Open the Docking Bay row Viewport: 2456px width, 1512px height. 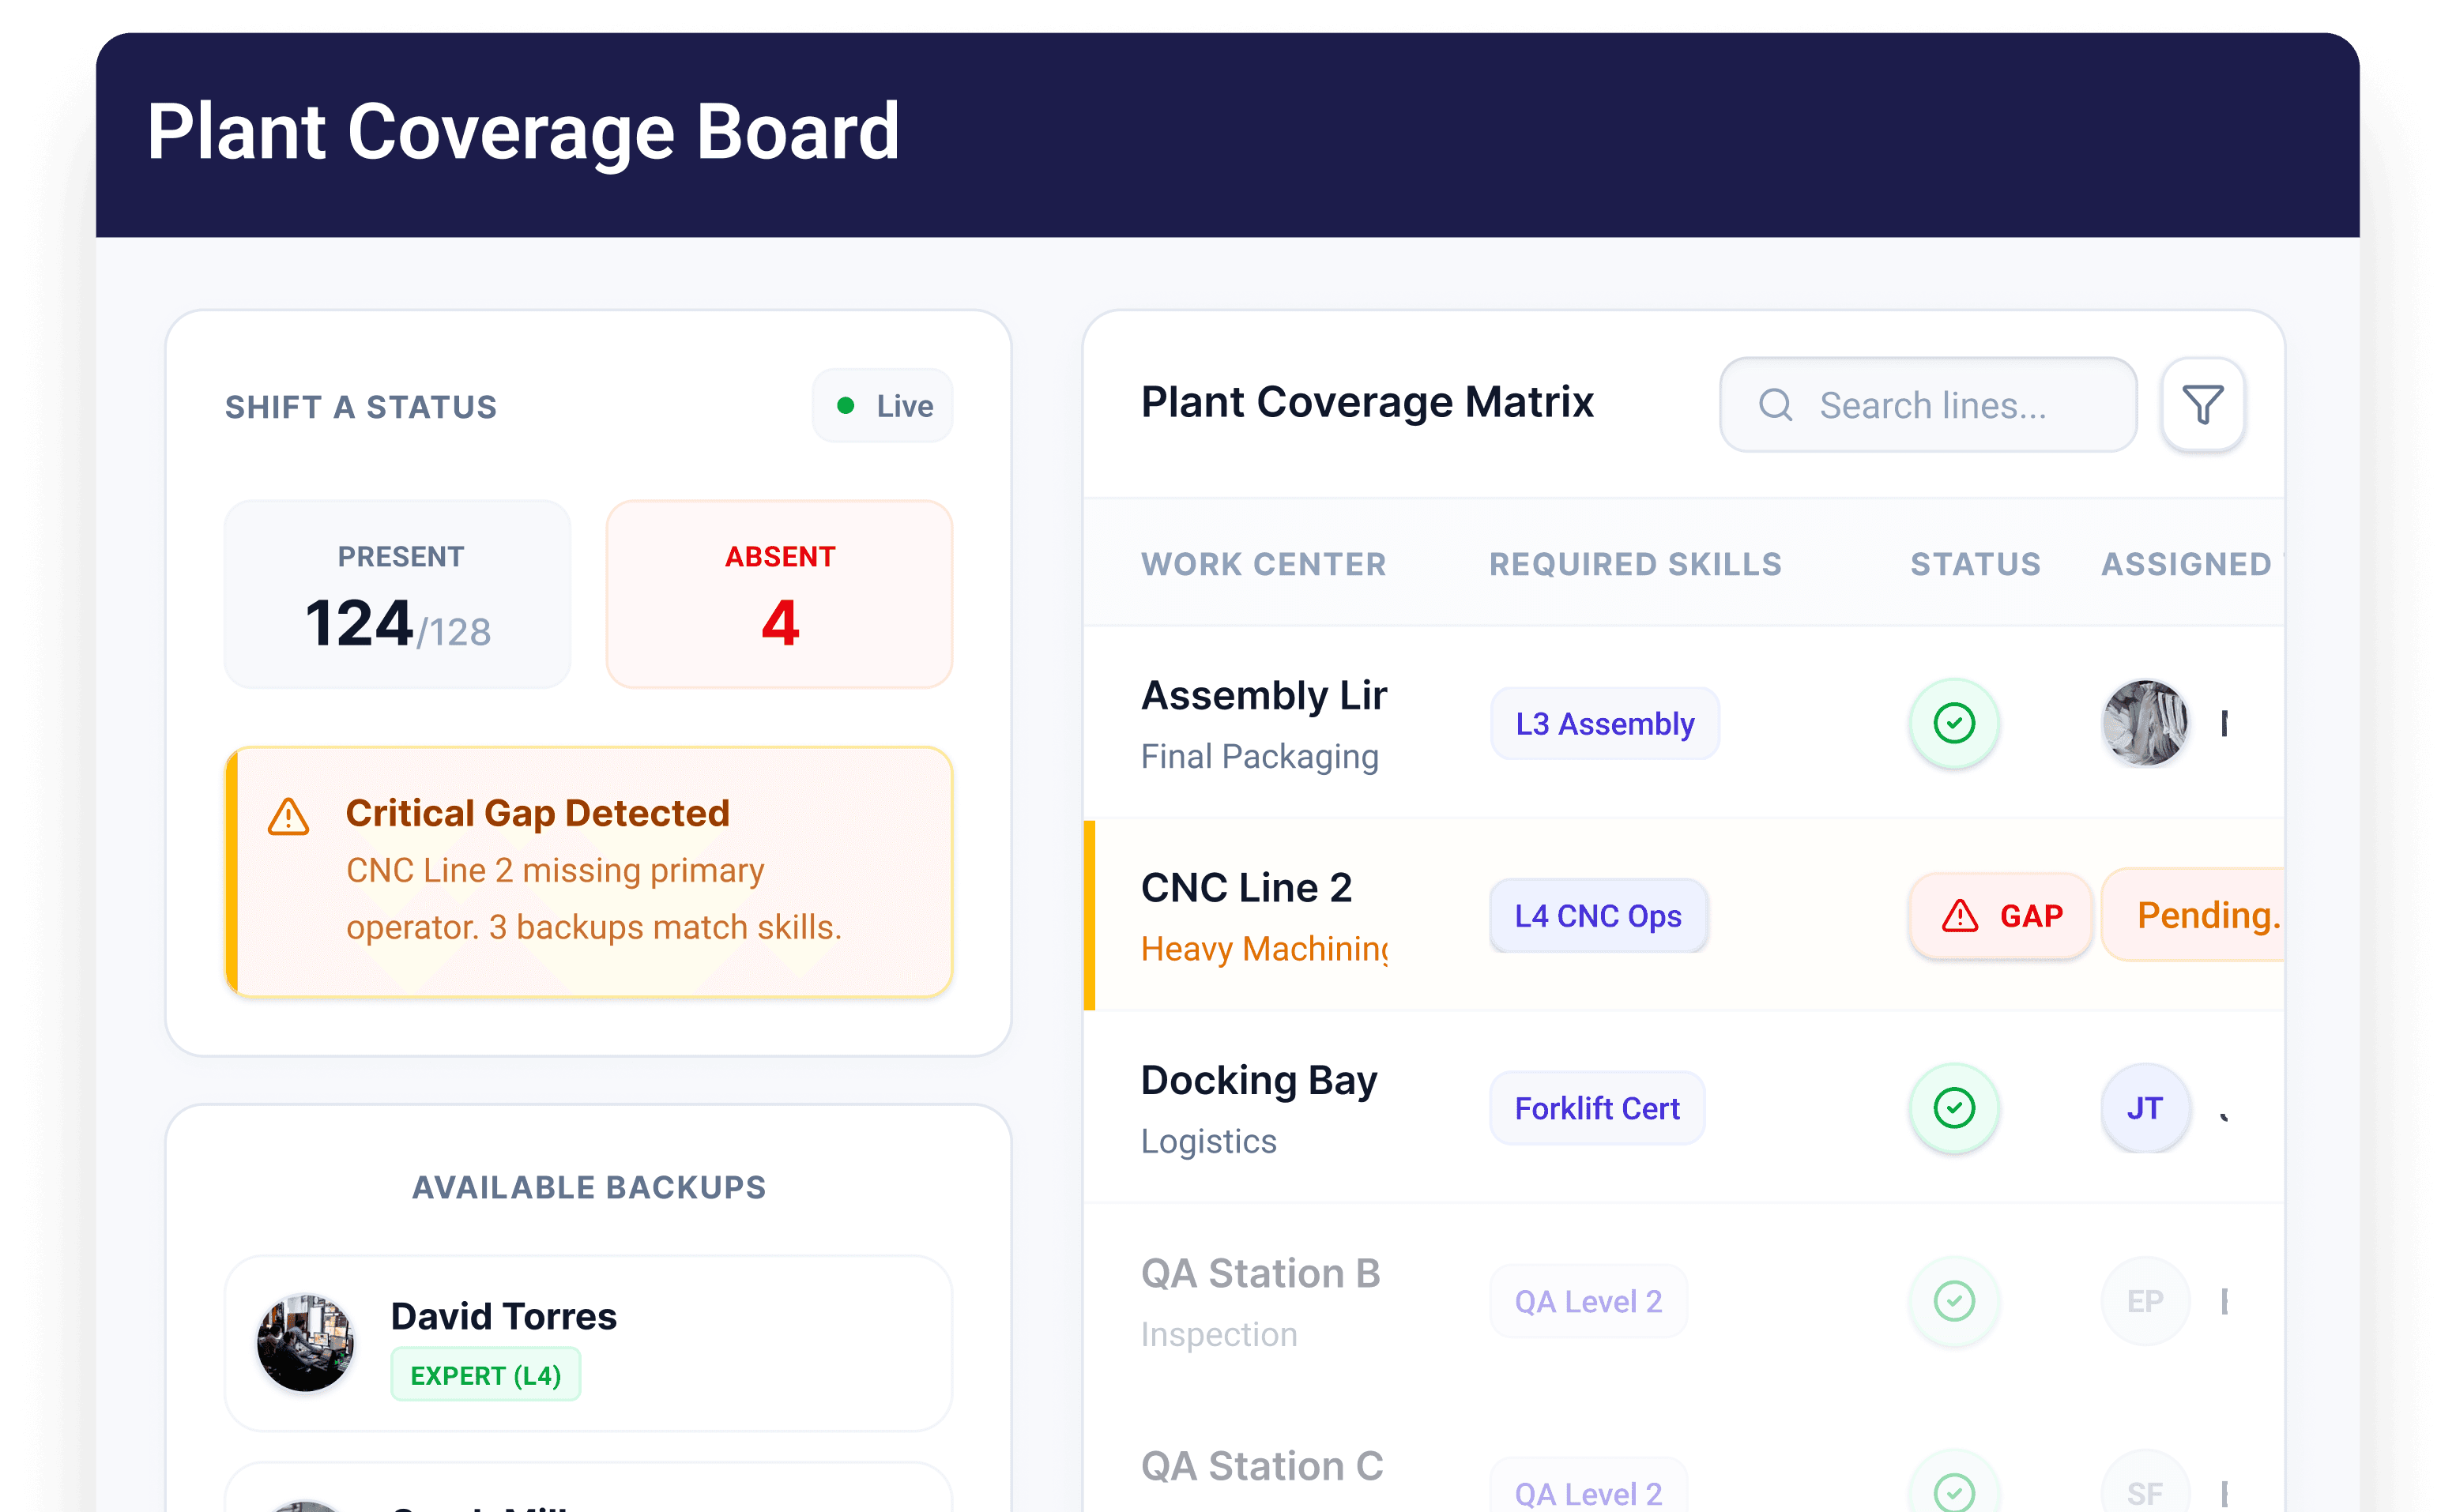(x=1684, y=1108)
